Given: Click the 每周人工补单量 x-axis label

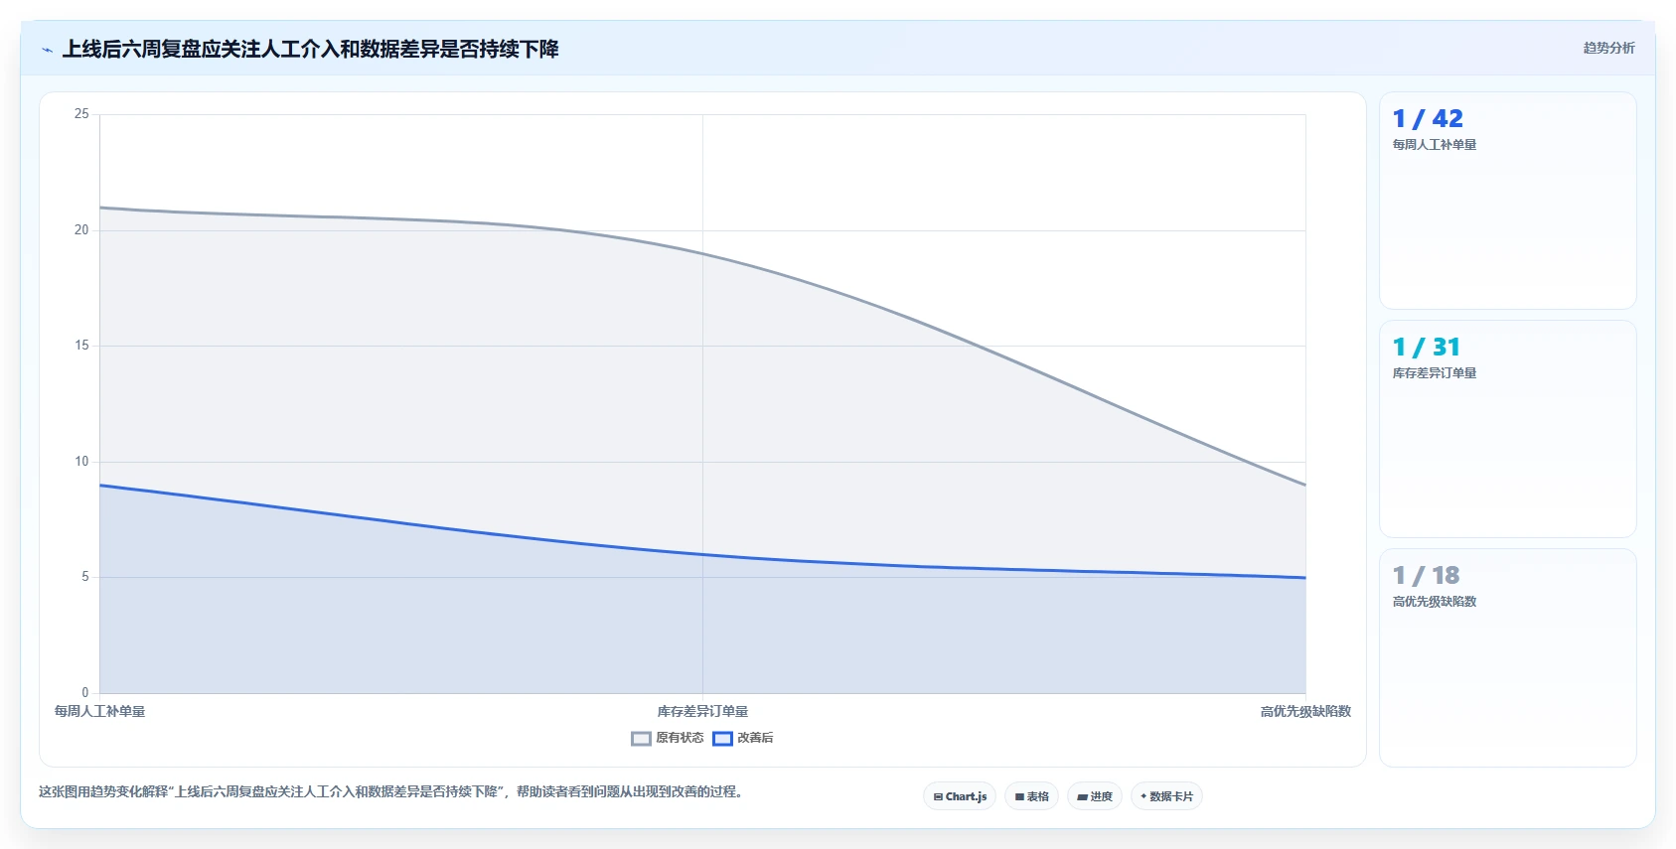Looking at the screenshot, I should point(99,711).
